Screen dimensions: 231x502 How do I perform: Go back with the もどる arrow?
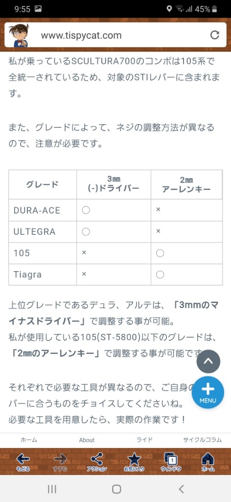point(23,461)
